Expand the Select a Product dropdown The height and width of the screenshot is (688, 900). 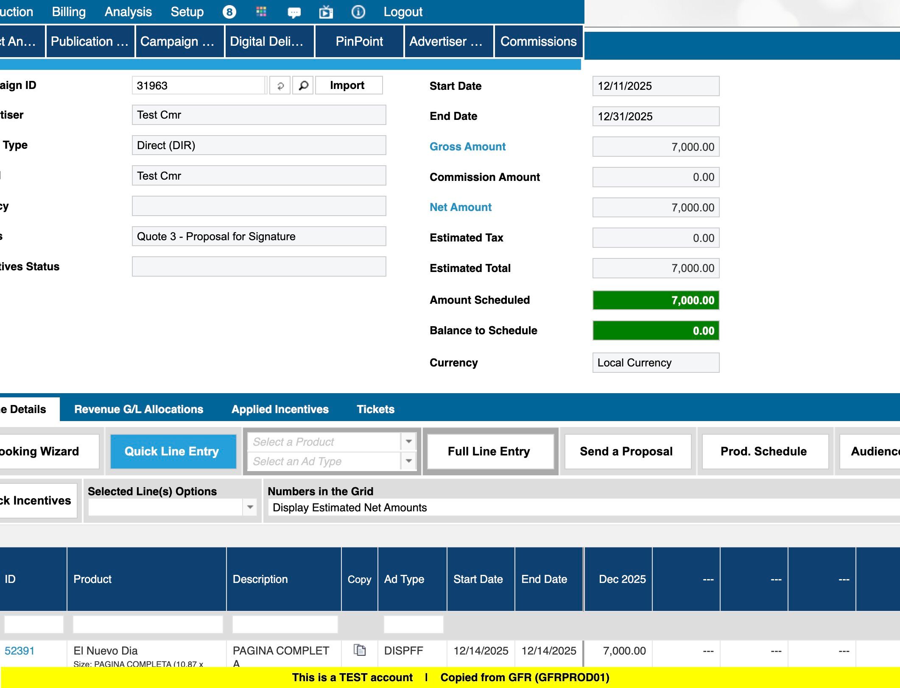point(408,441)
